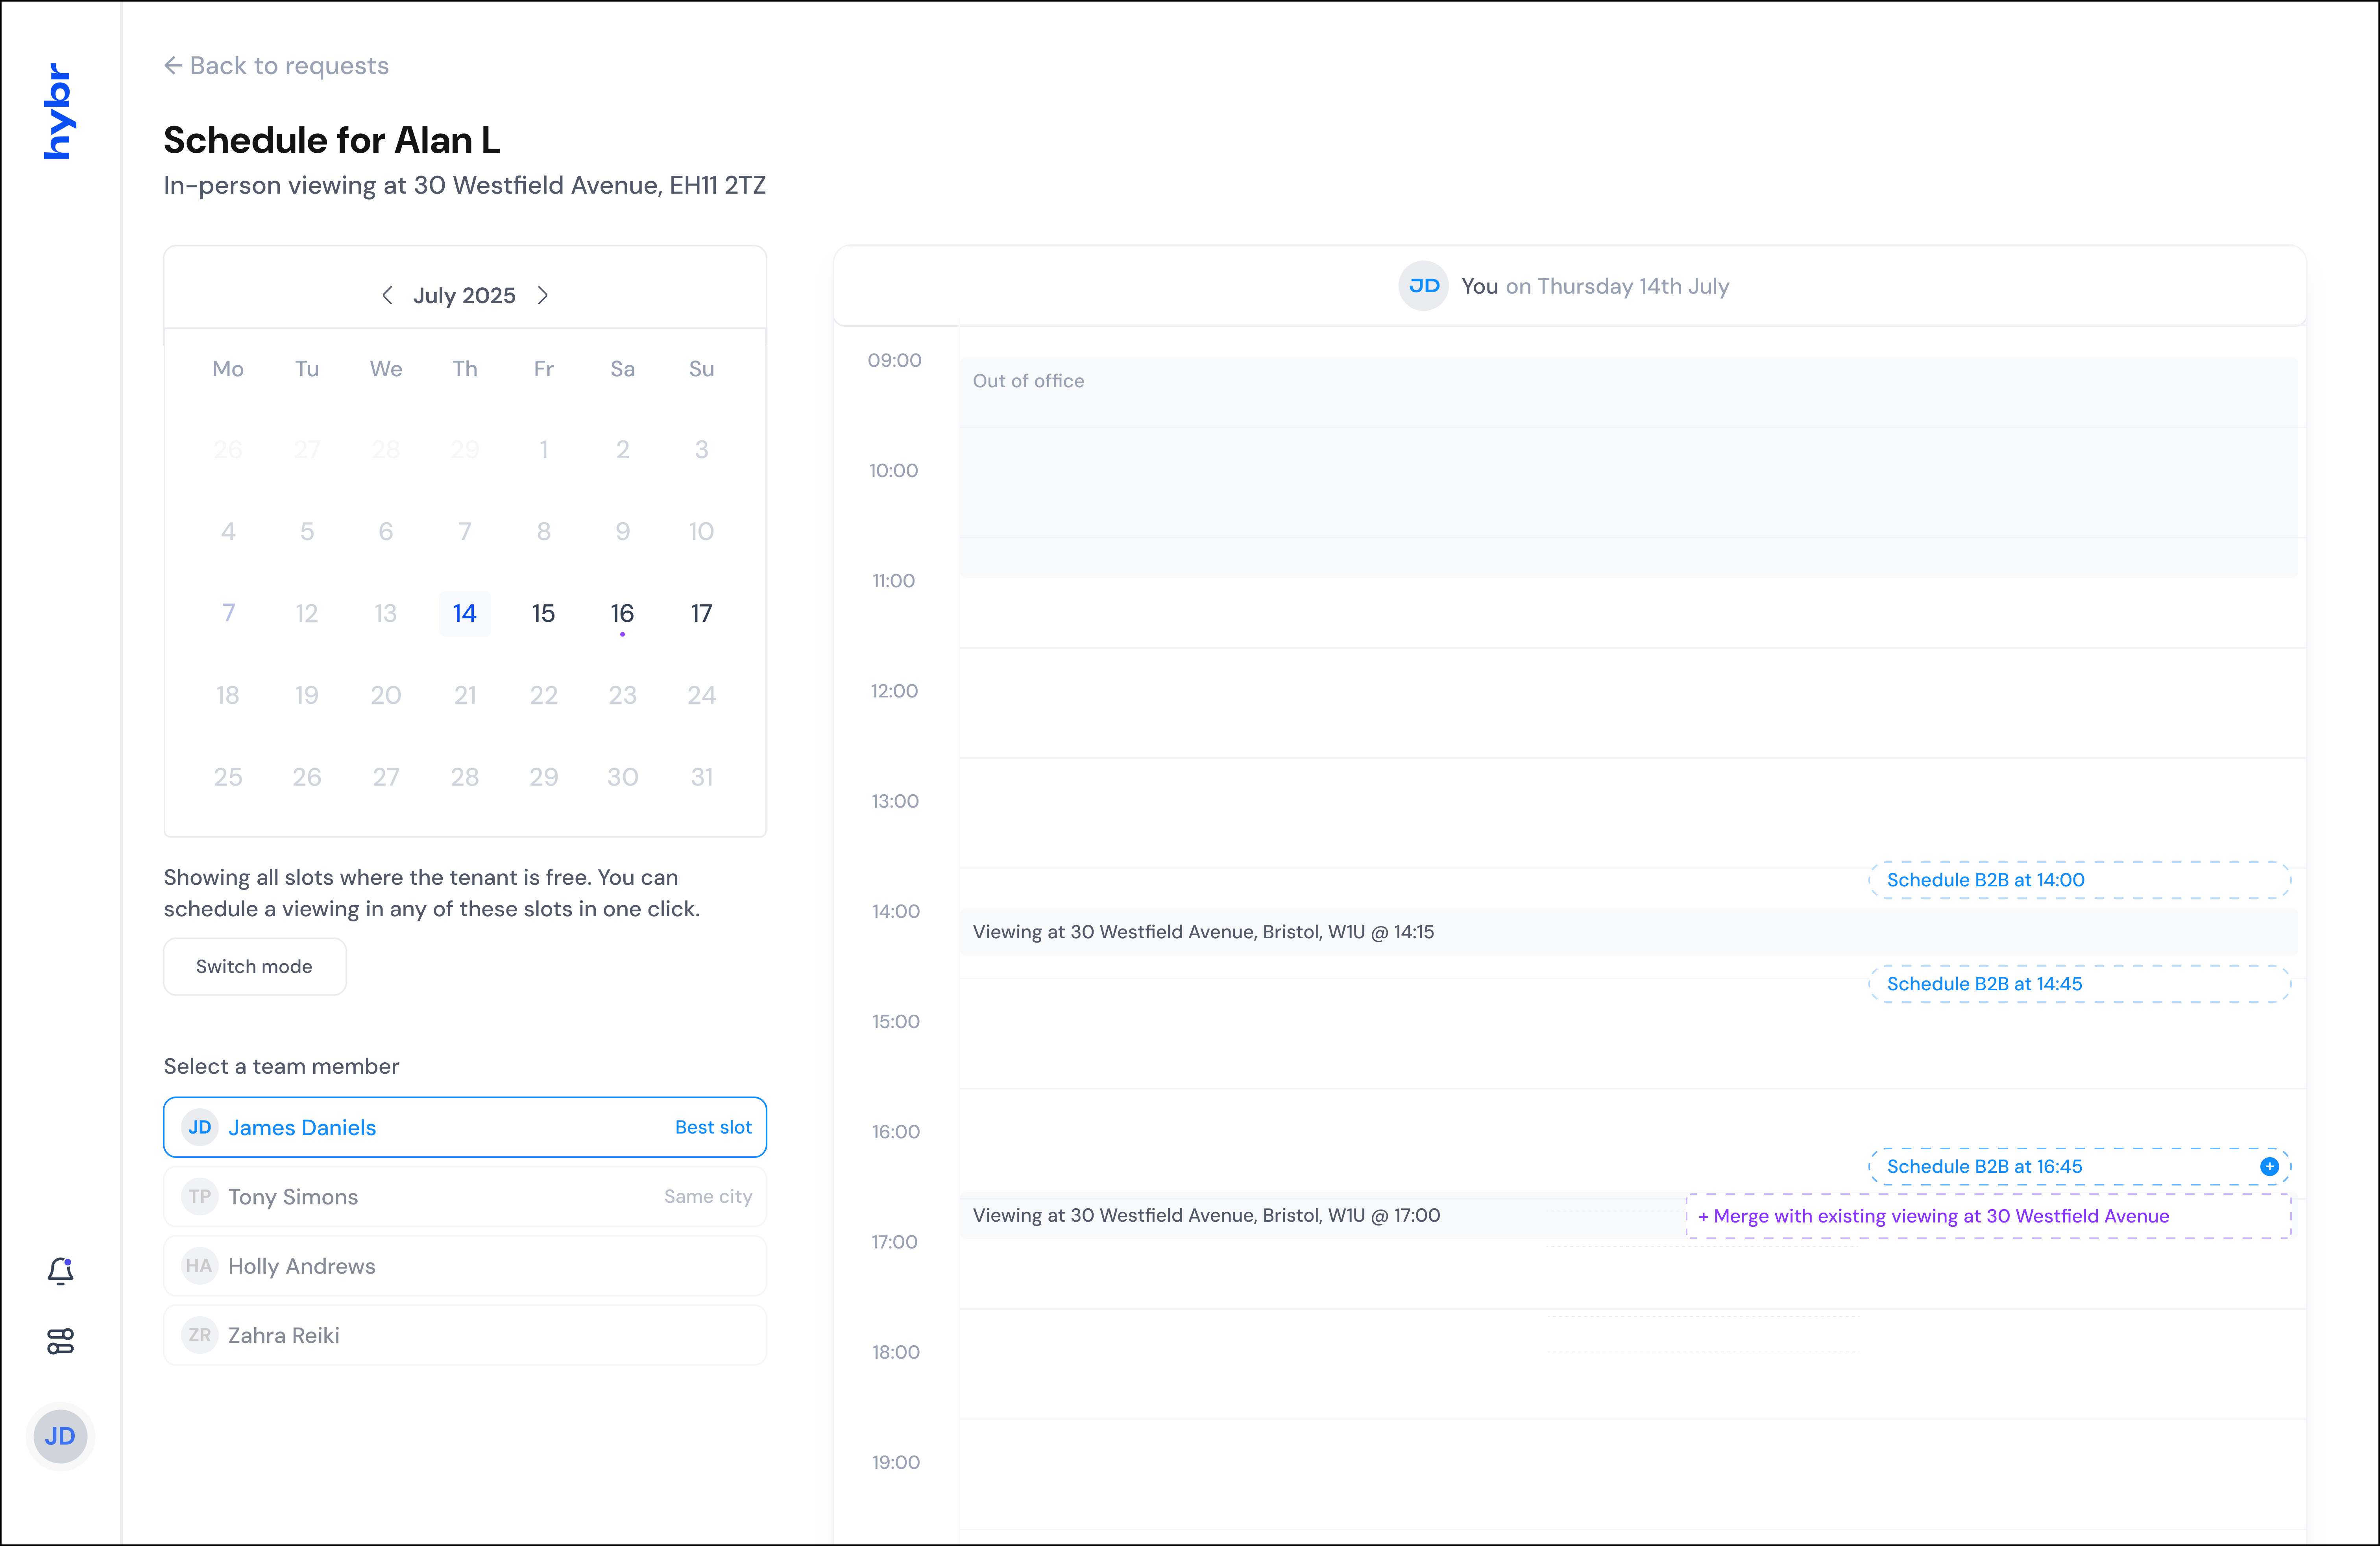Merge with existing viewing at 30 Westfield Avenue
This screenshot has width=2380, height=1546.
click(x=1988, y=1216)
